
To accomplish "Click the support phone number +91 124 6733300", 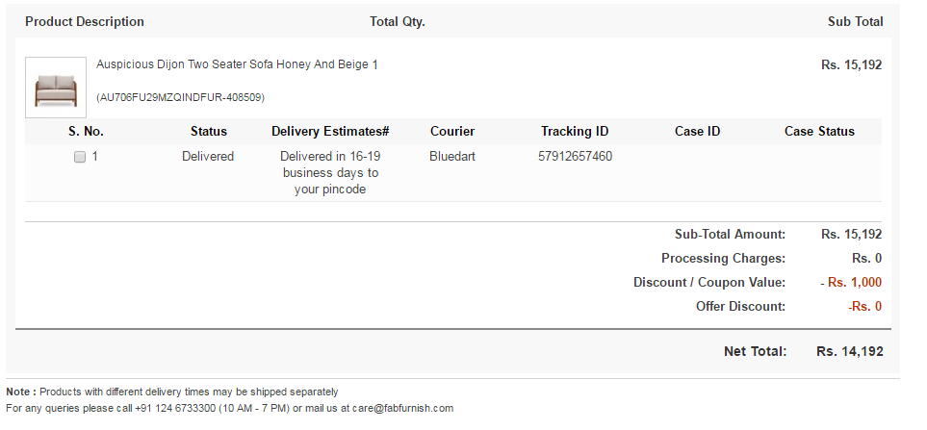I will pyautogui.click(x=175, y=408).
